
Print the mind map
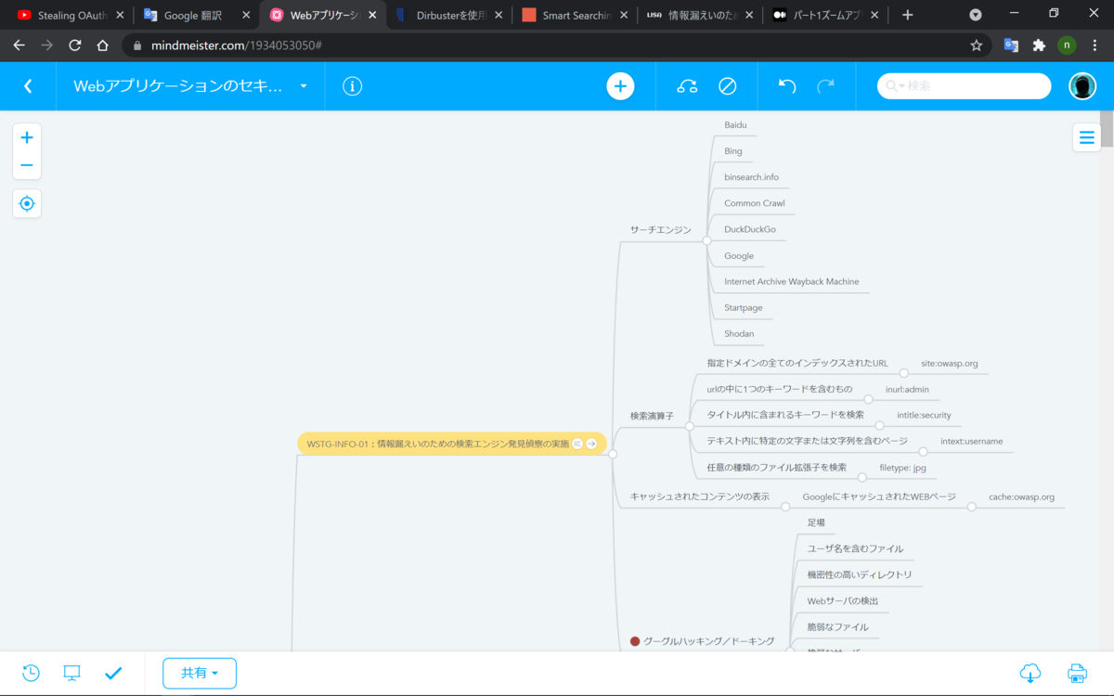point(1077,673)
